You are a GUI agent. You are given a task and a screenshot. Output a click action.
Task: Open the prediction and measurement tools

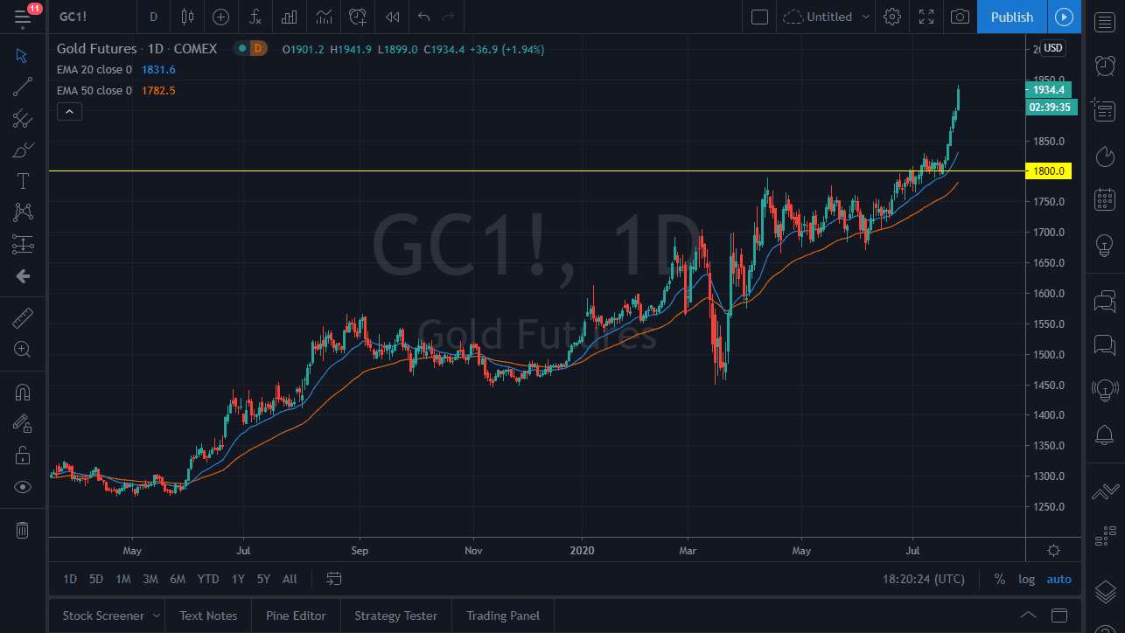point(23,244)
